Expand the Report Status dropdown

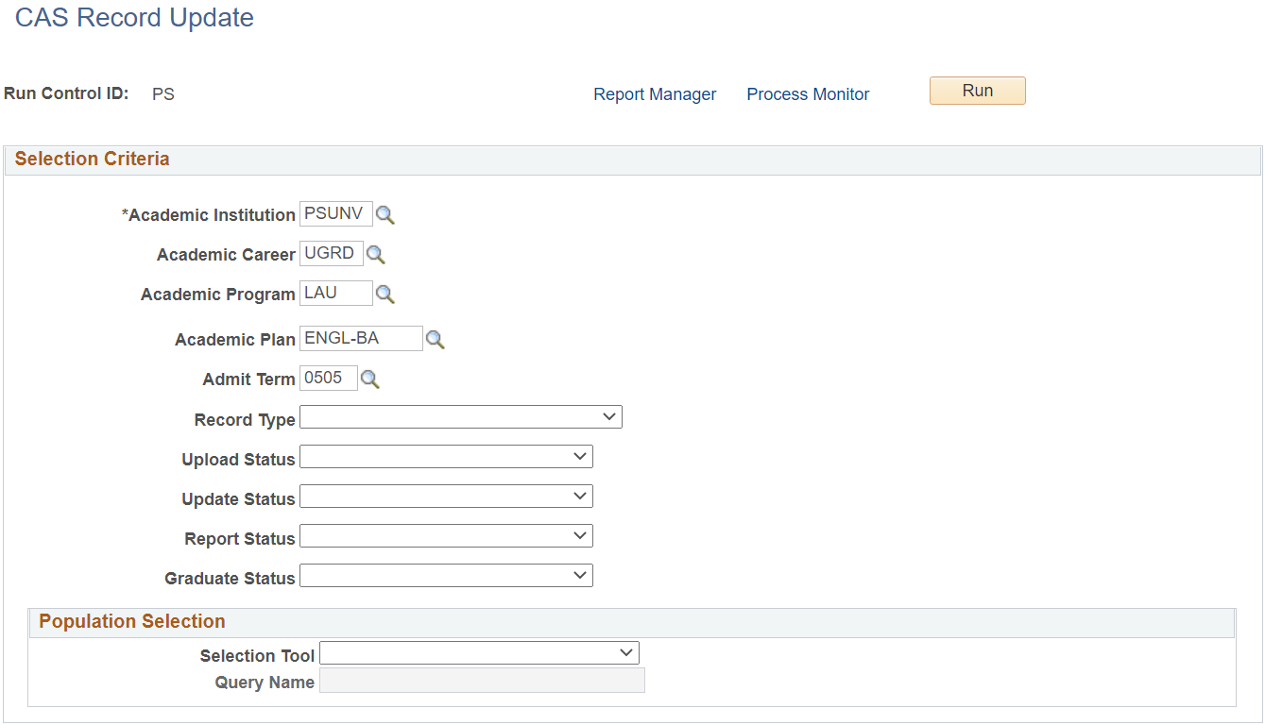(446, 536)
